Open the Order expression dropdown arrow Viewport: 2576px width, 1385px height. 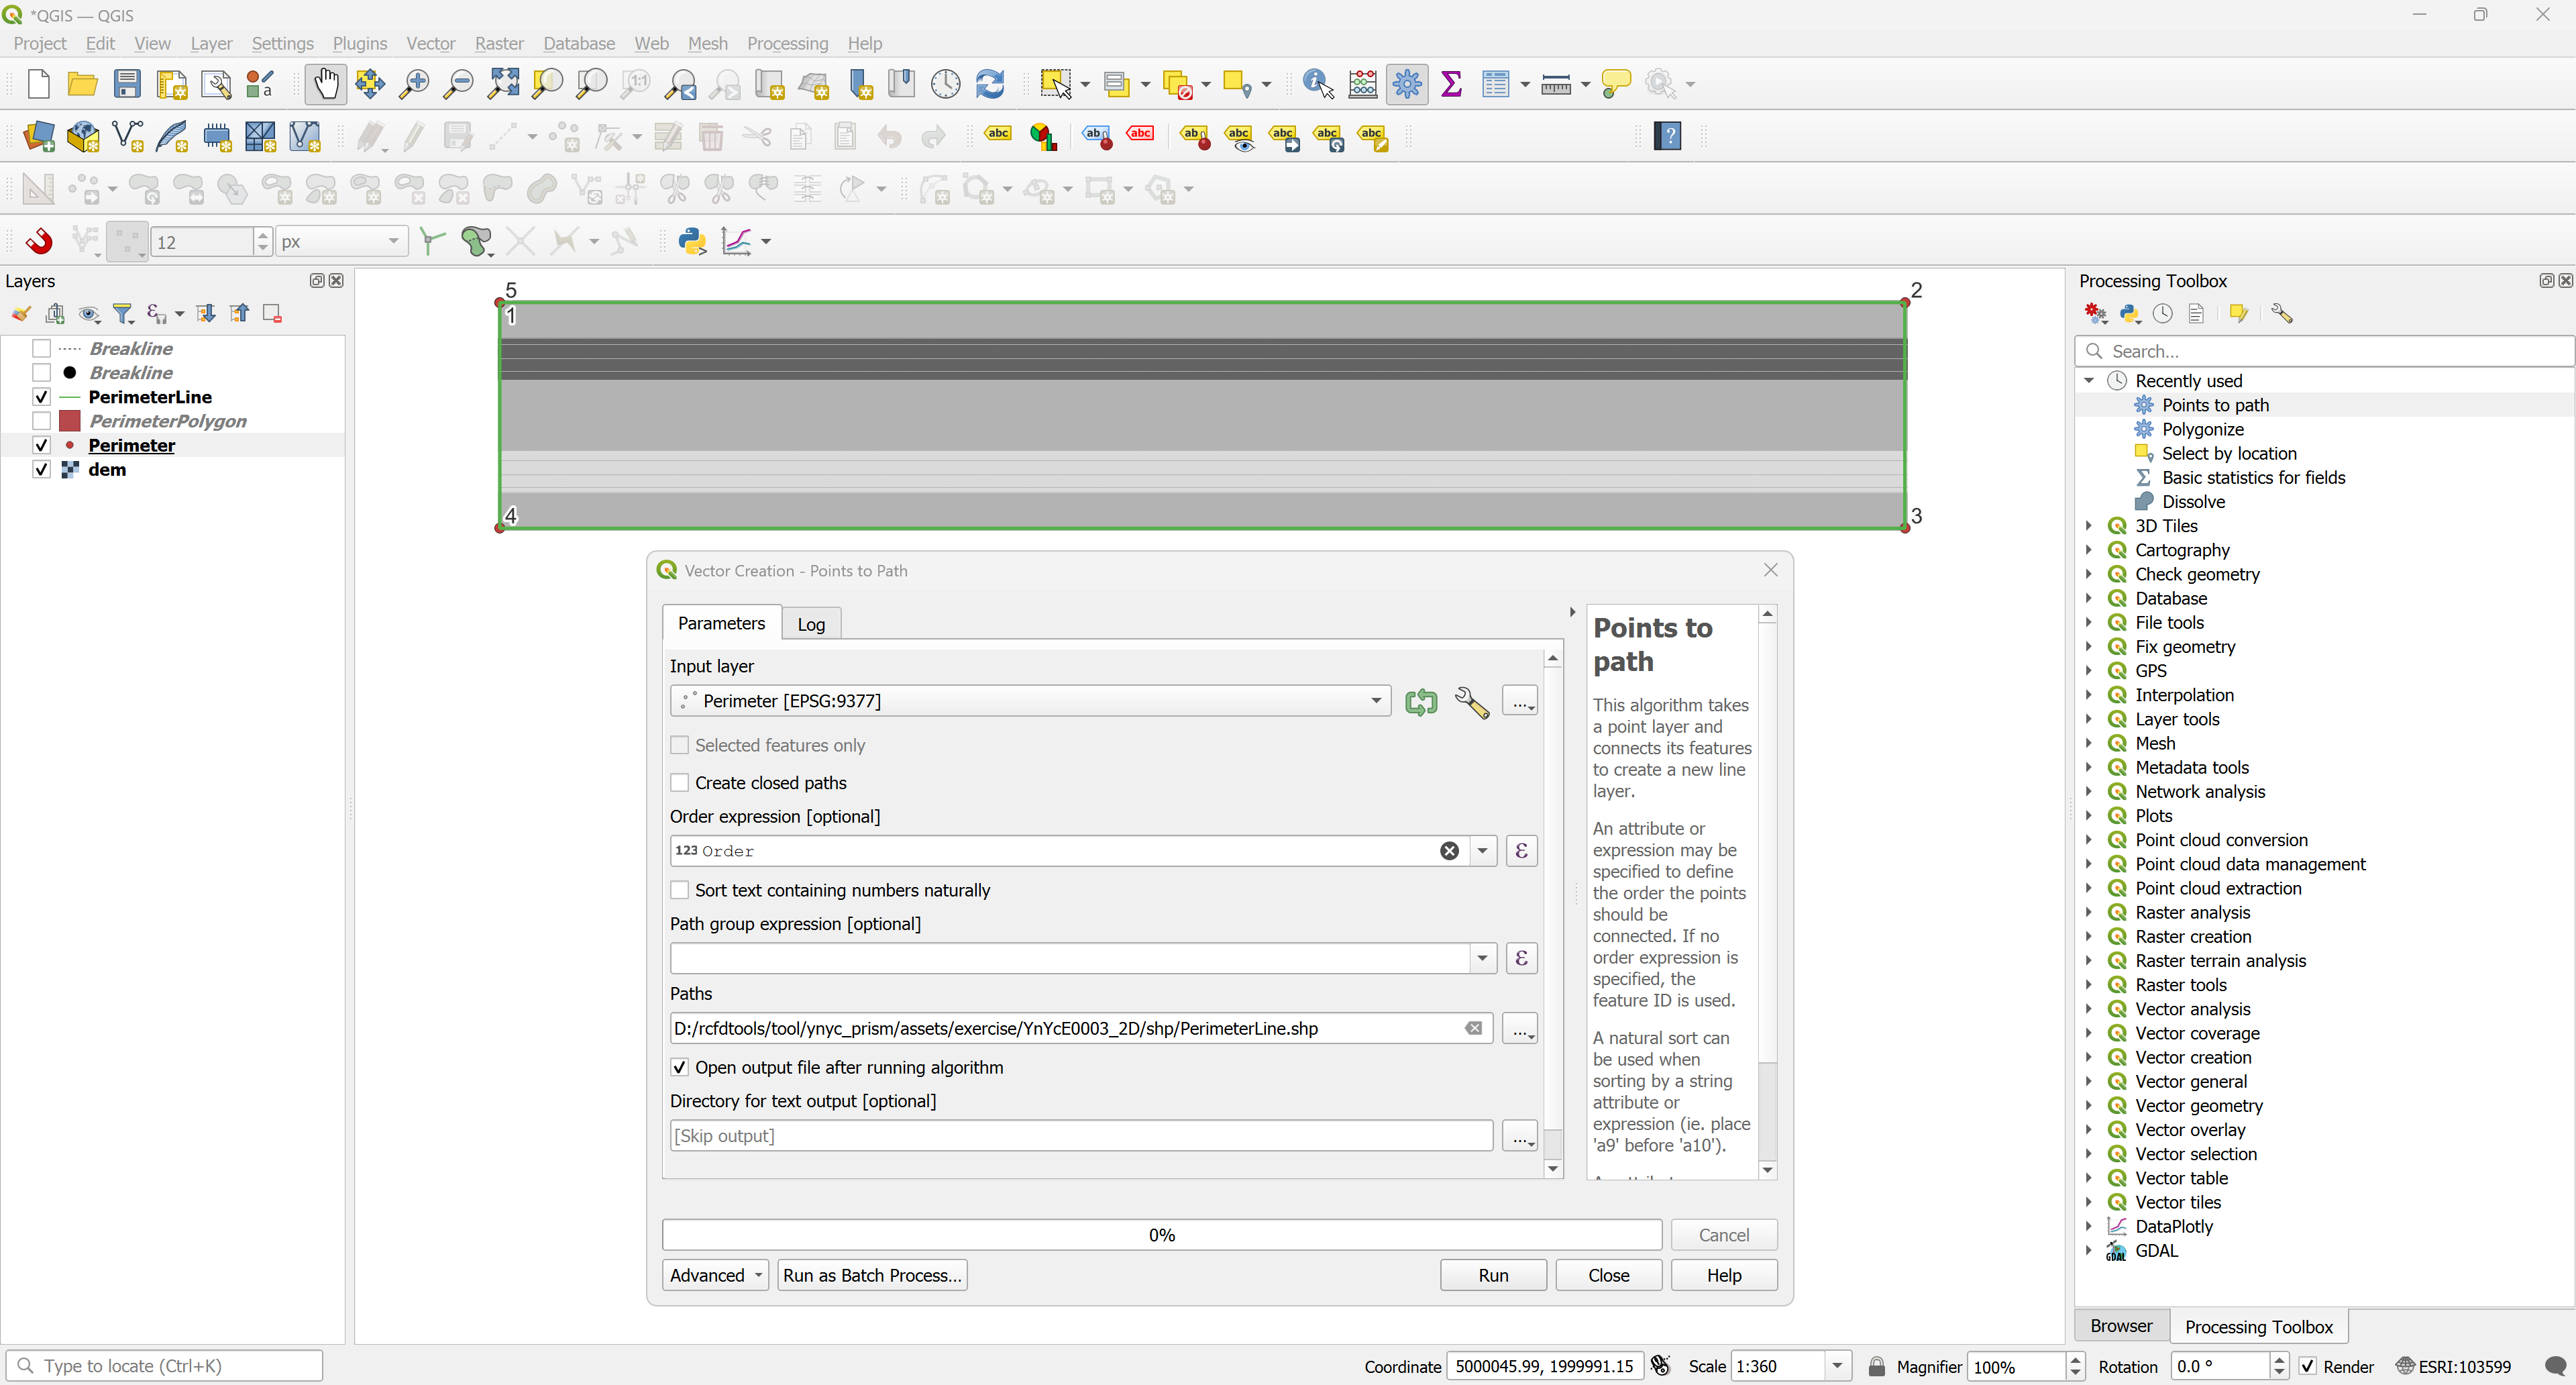pyautogui.click(x=1483, y=851)
